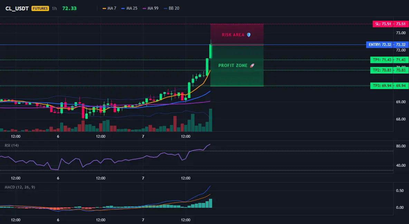Click the FUTURES badge
Screen dimensions: 409x224
pos(40,8)
